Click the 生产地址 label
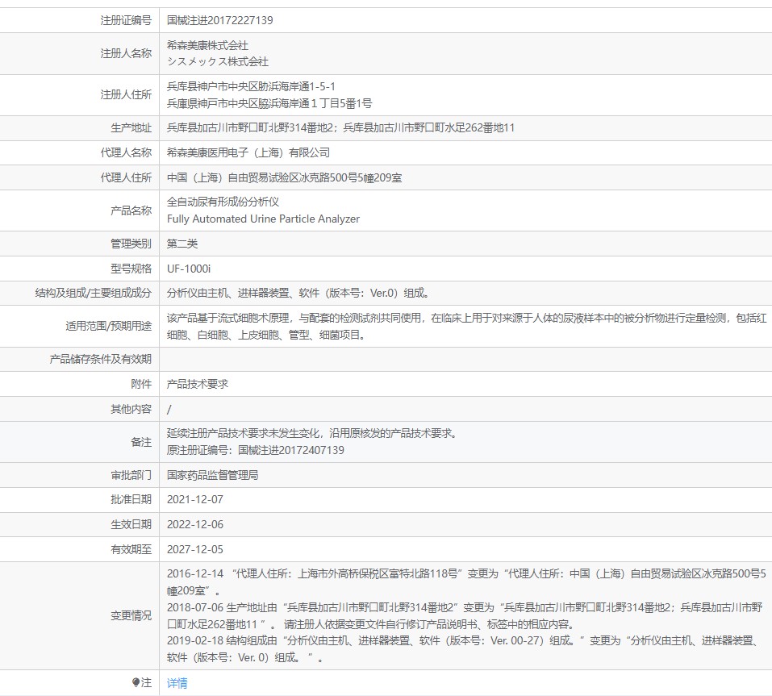772x696 pixels. 131,128
